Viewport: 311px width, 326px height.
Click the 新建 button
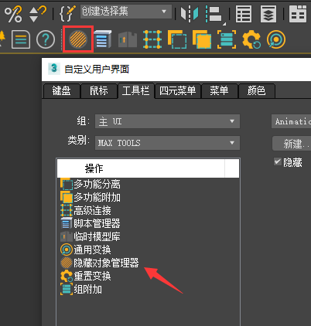click(x=292, y=144)
